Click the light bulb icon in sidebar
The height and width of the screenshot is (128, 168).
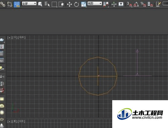click(x=2, y=68)
